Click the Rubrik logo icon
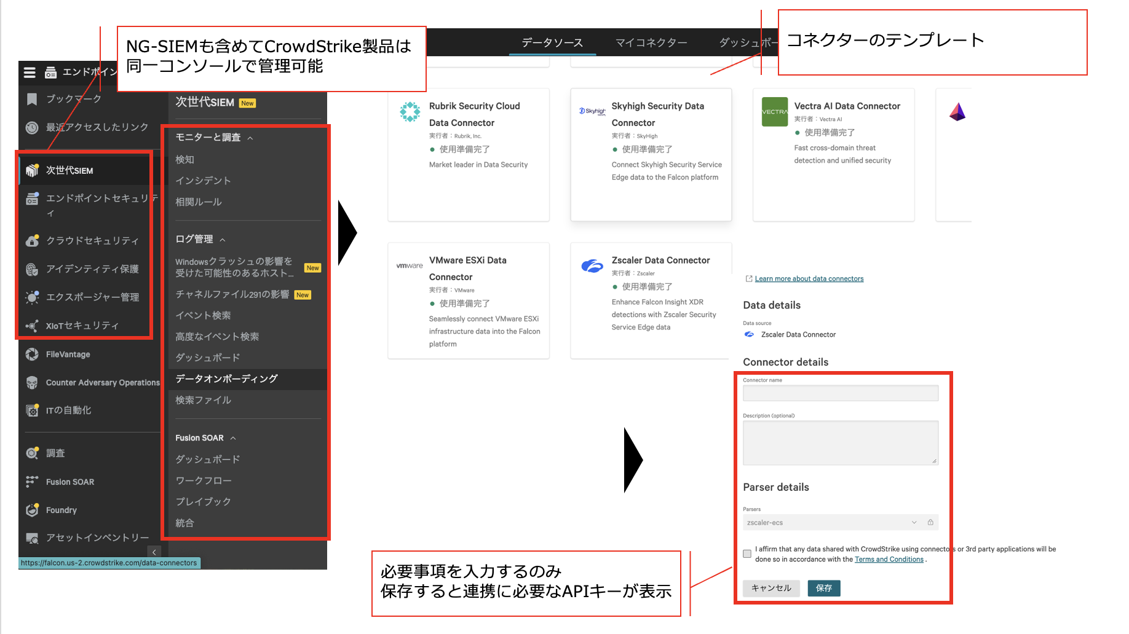Image resolution: width=1129 pixels, height=634 pixels. click(410, 112)
